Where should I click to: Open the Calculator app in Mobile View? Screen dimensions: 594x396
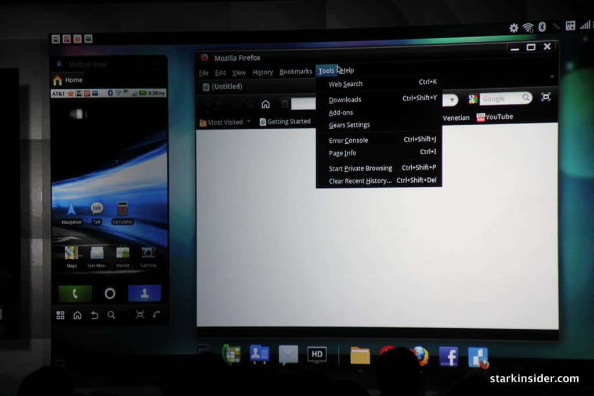(x=122, y=211)
